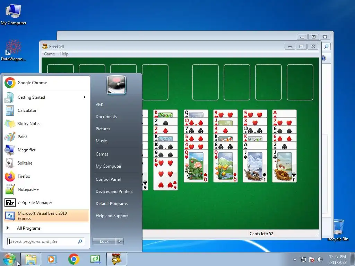Open Google Chrome from Start menu
This screenshot has width=355, height=266.
coord(46,83)
